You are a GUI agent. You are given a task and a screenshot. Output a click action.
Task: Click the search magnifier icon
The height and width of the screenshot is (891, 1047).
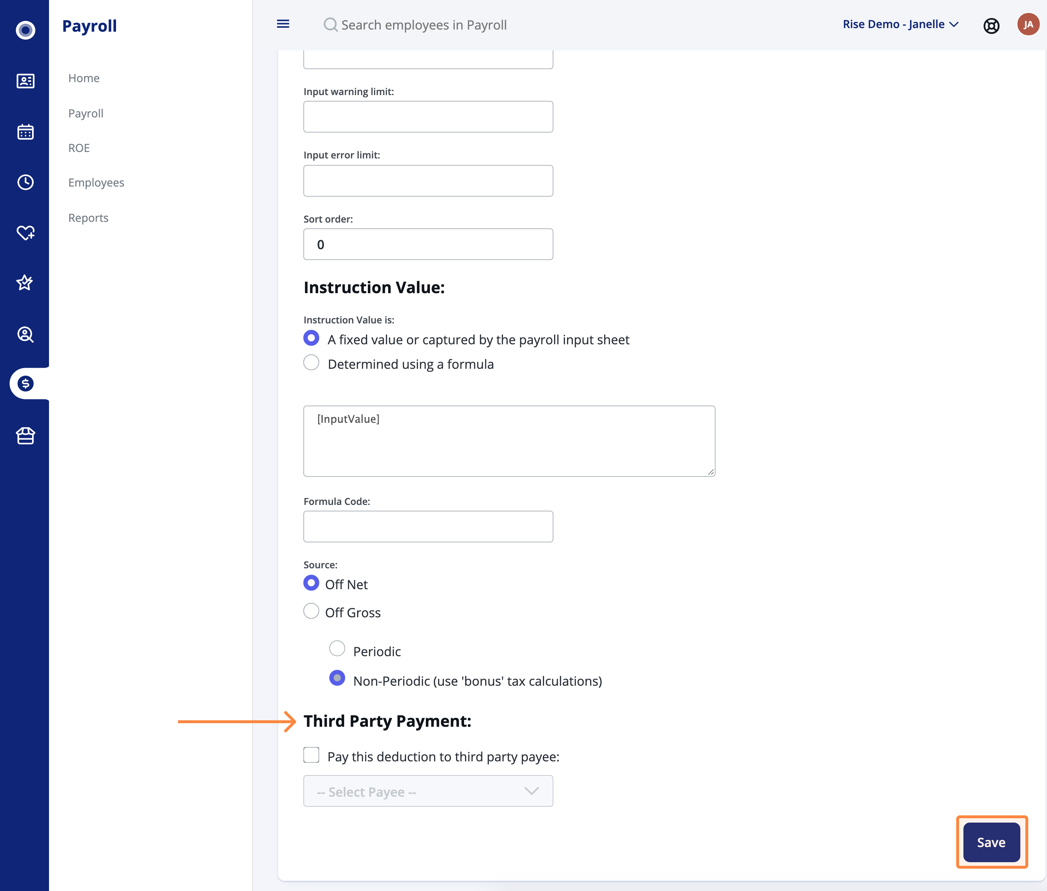click(x=330, y=24)
